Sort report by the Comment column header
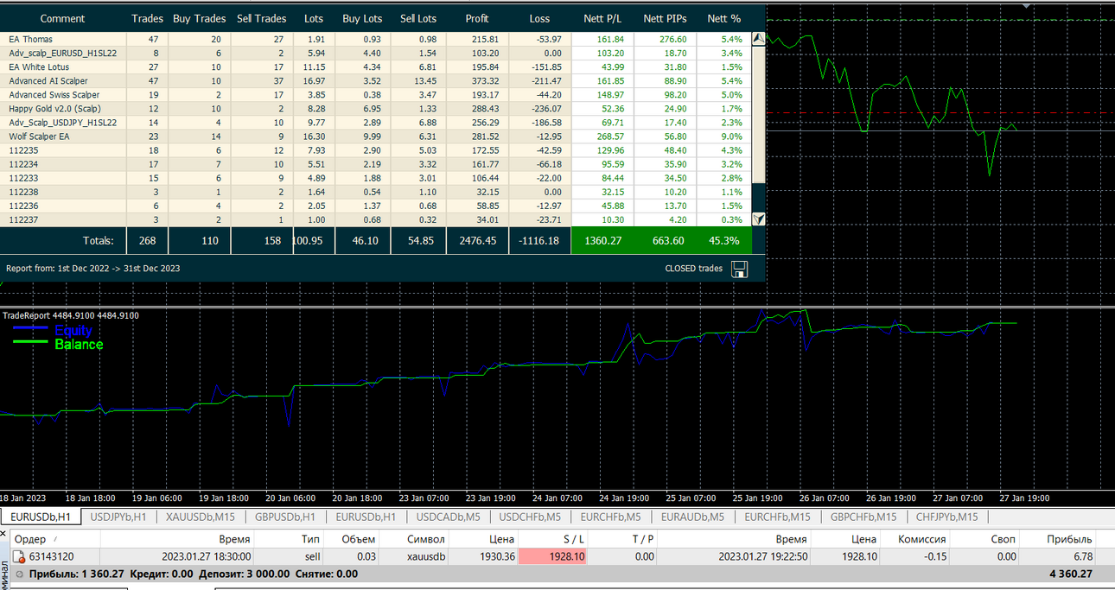Image resolution: width=1115 pixels, height=590 pixels. [62, 18]
